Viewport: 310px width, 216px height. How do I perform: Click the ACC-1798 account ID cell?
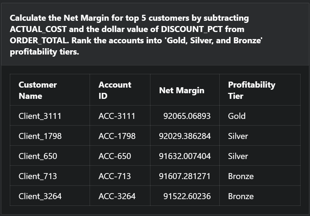[117, 136]
